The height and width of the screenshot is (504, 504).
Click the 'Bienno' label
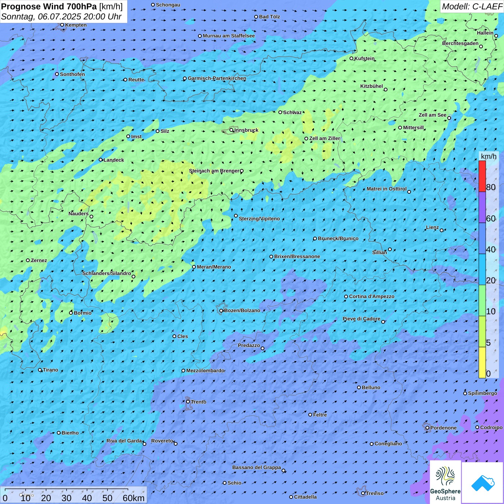click(70, 433)
